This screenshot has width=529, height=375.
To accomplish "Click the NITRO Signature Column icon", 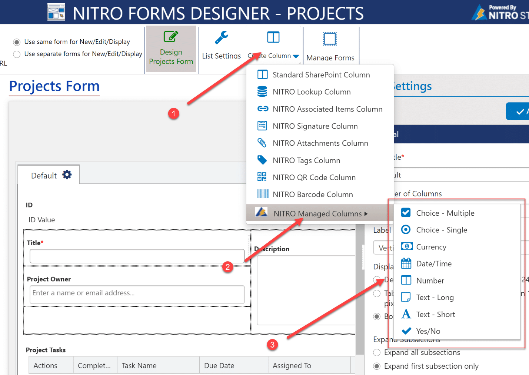I will [x=262, y=126].
